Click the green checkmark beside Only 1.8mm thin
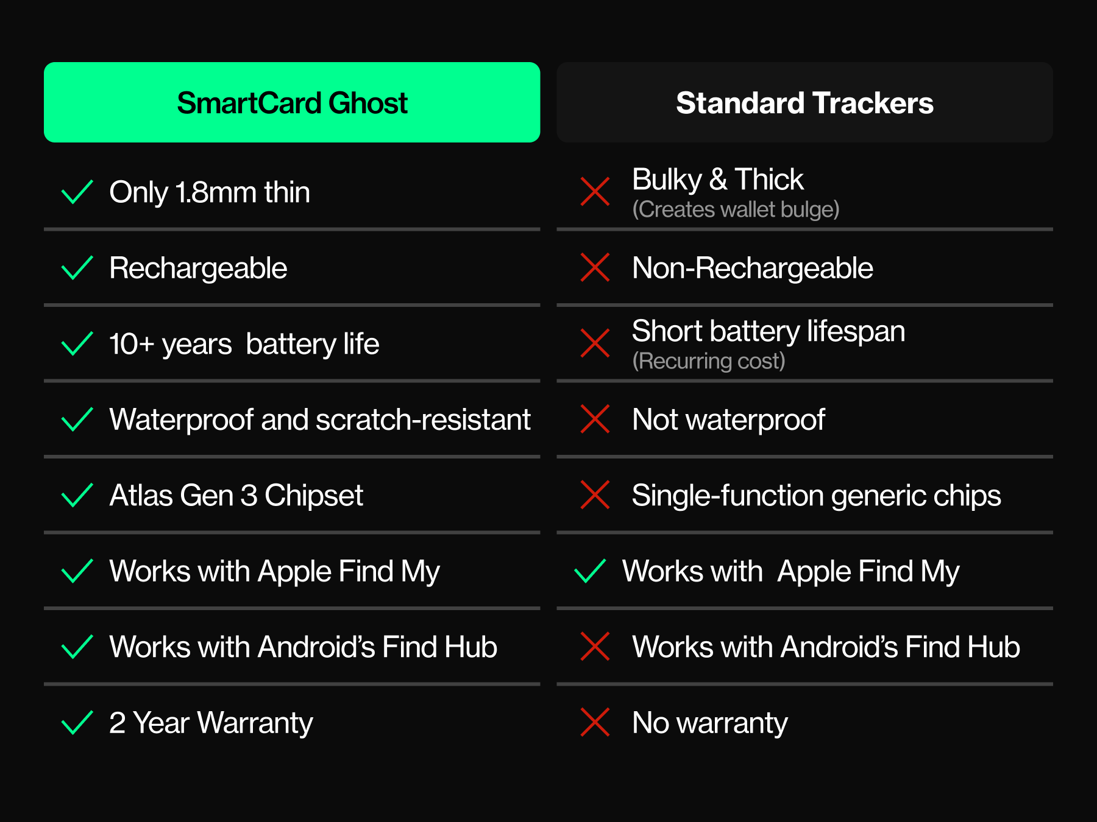This screenshot has height=822, width=1097. coord(77,192)
